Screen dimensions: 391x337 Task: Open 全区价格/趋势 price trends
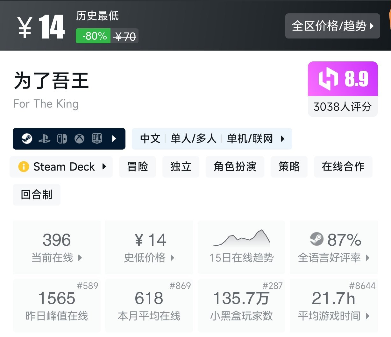332,26
